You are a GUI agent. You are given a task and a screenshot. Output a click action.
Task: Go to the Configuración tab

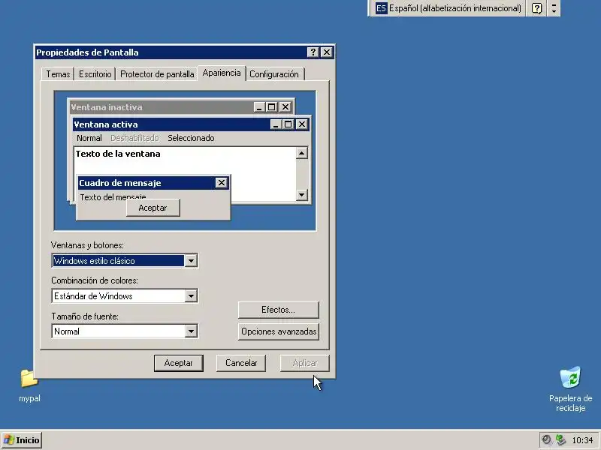(274, 74)
